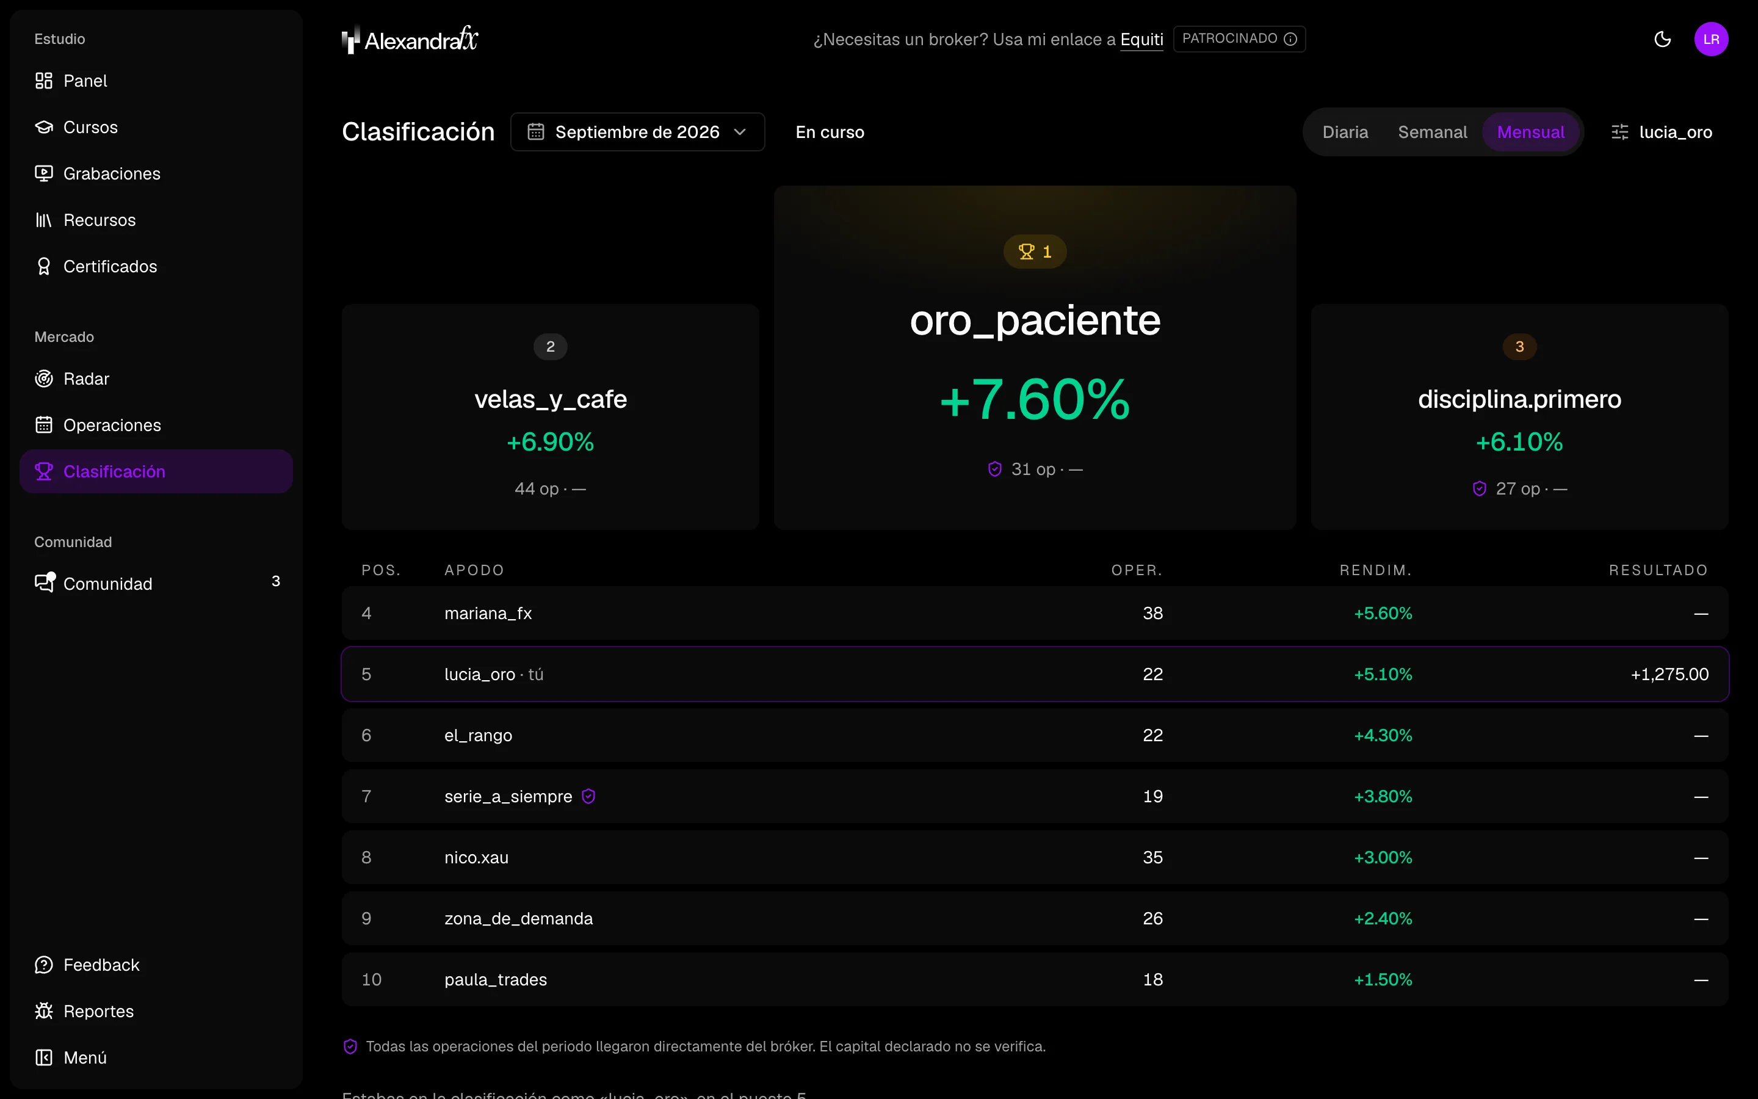Image resolution: width=1758 pixels, height=1099 pixels.
Task: Expand the Septiembre de 2026 period dropdown
Action: tap(637, 132)
